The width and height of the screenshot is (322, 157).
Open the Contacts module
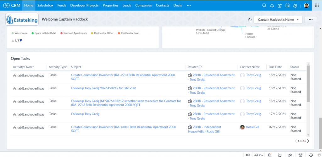pyautogui.click(x=163, y=5)
